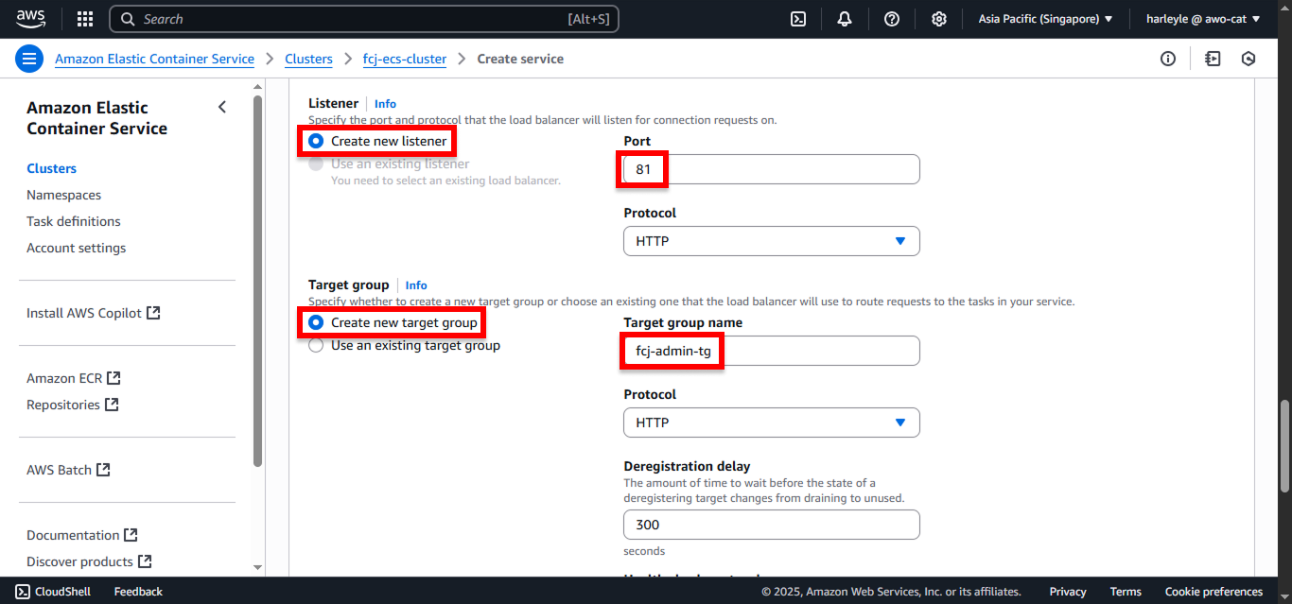Screen dimensions: 1292x604
Task: Toggle the hamburger navigation menu
Action: (x=29, y=59)
